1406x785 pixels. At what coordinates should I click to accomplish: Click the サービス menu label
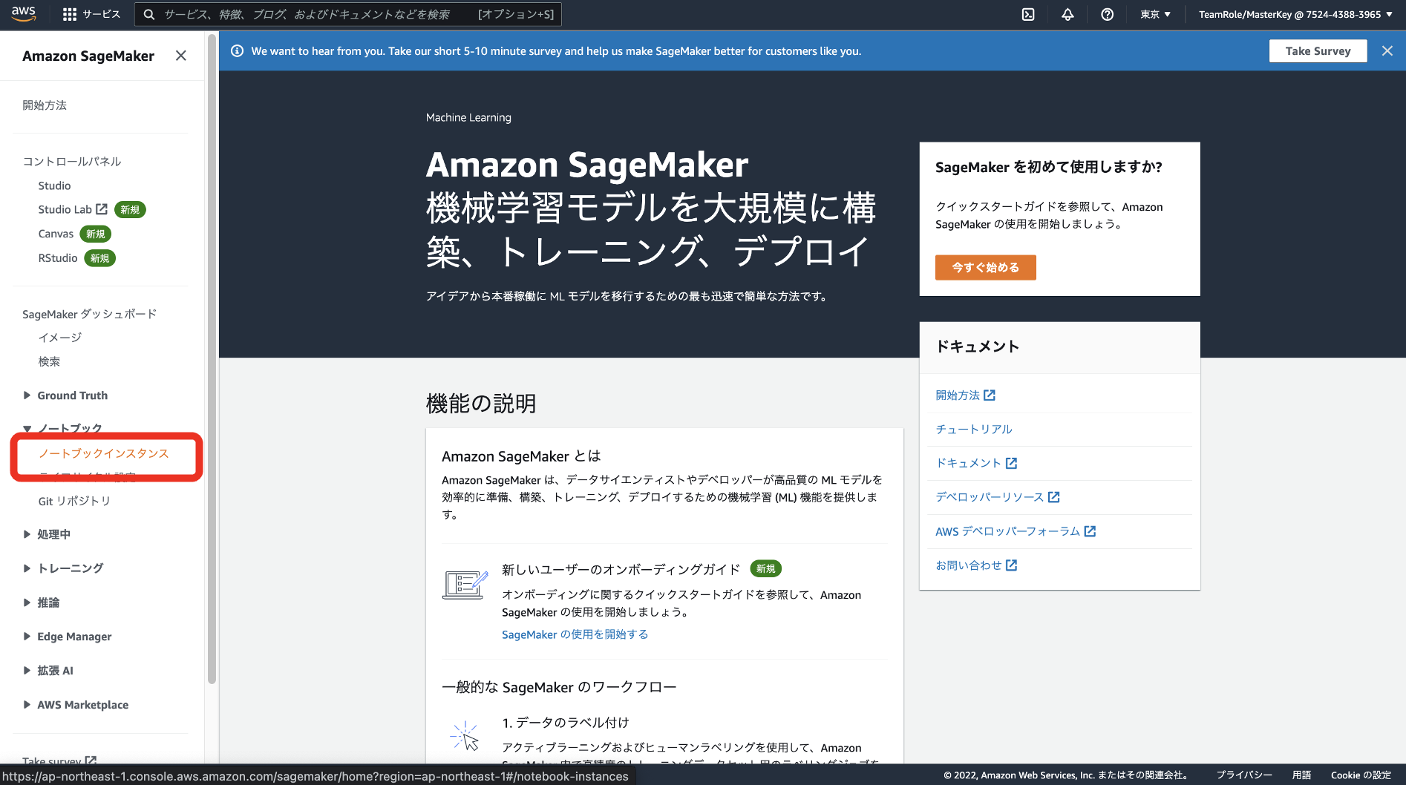coord(102,14)
